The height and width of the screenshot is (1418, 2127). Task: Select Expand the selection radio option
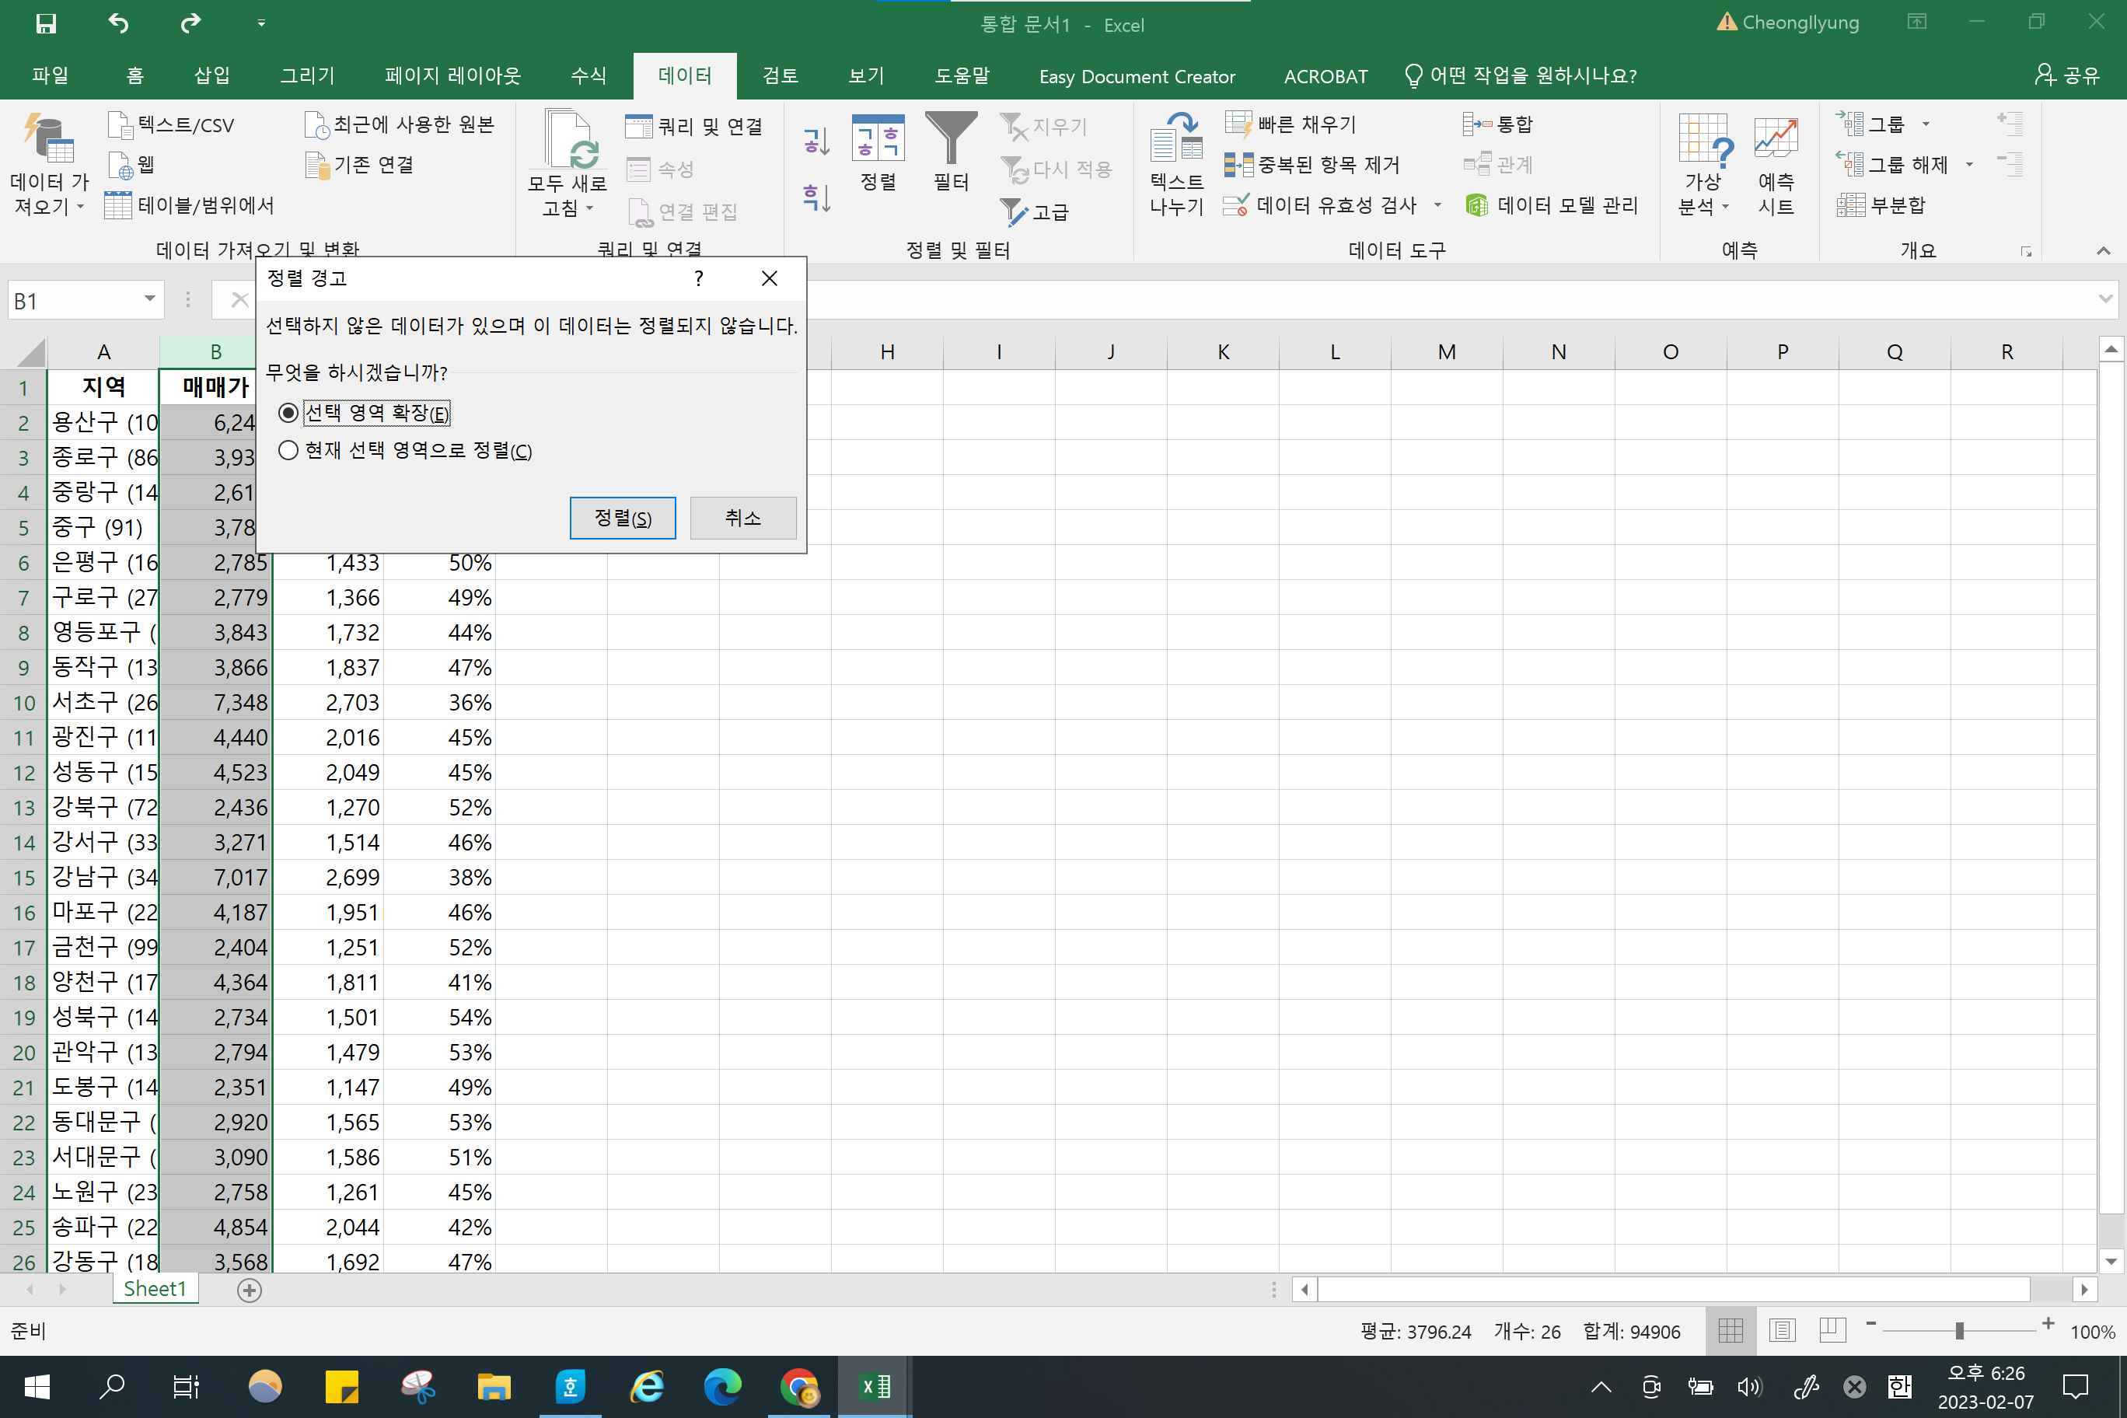click(x=288, y=414)
